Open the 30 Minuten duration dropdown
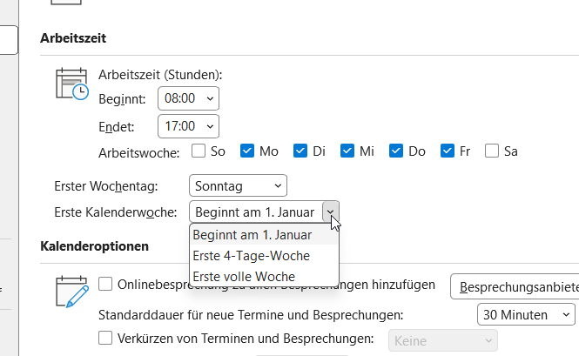This screenshot has width=579, height=356. [x=526, y=314]
